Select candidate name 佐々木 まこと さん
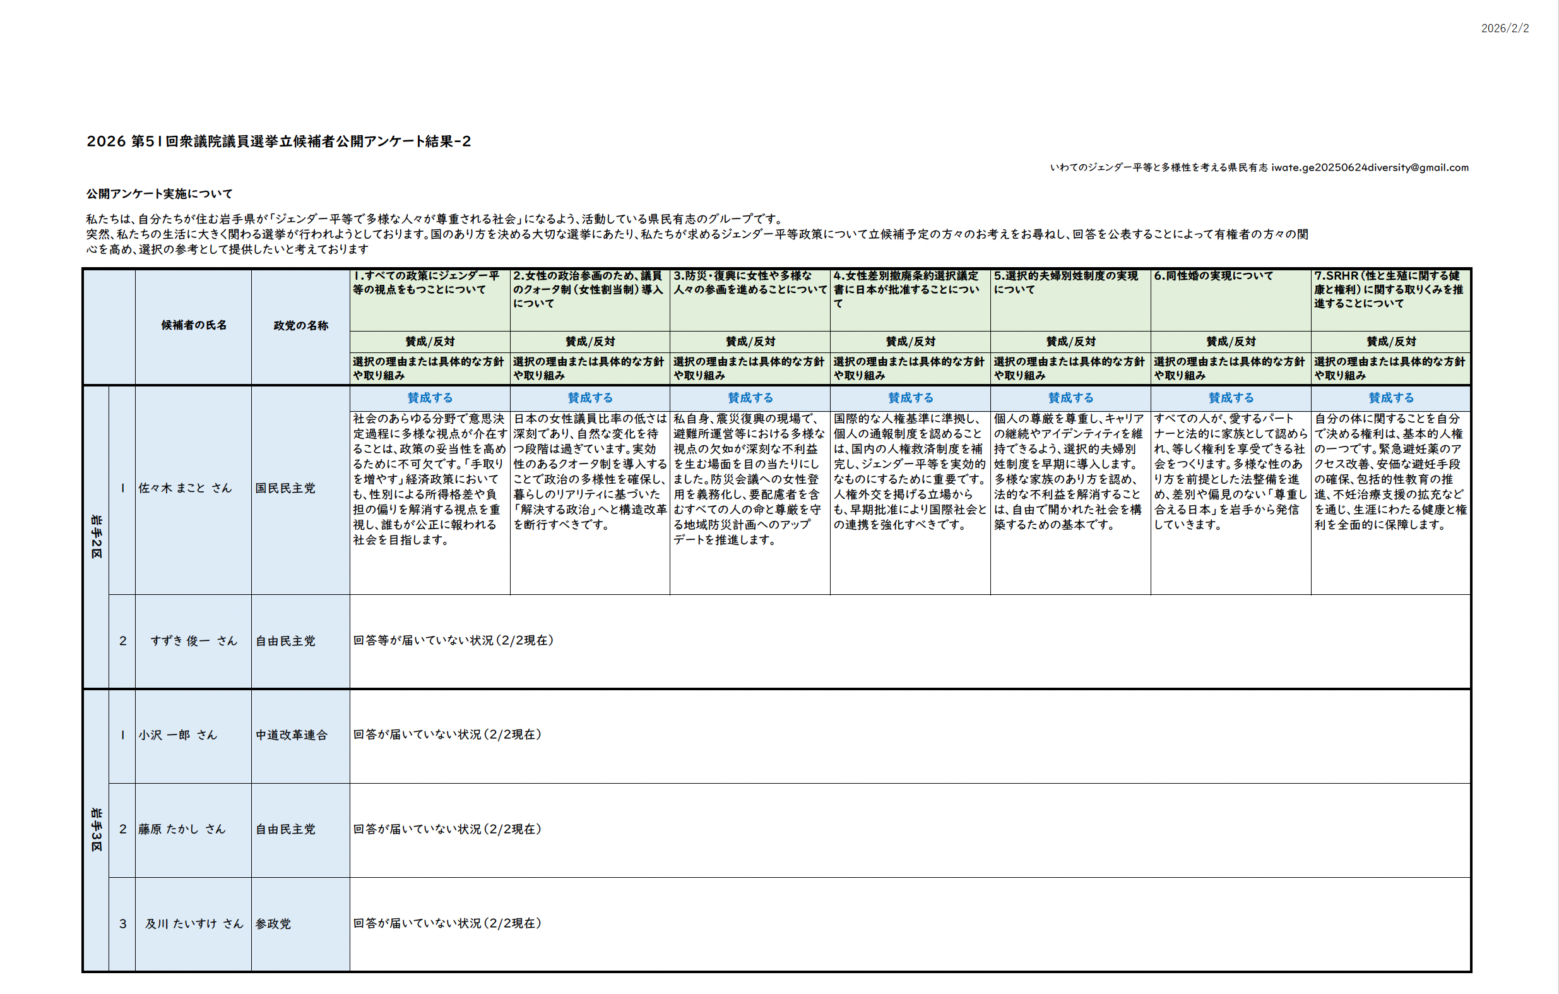The width and height of the screenshot is (1559, 994). pyautogui.click(x=184, y=488)
